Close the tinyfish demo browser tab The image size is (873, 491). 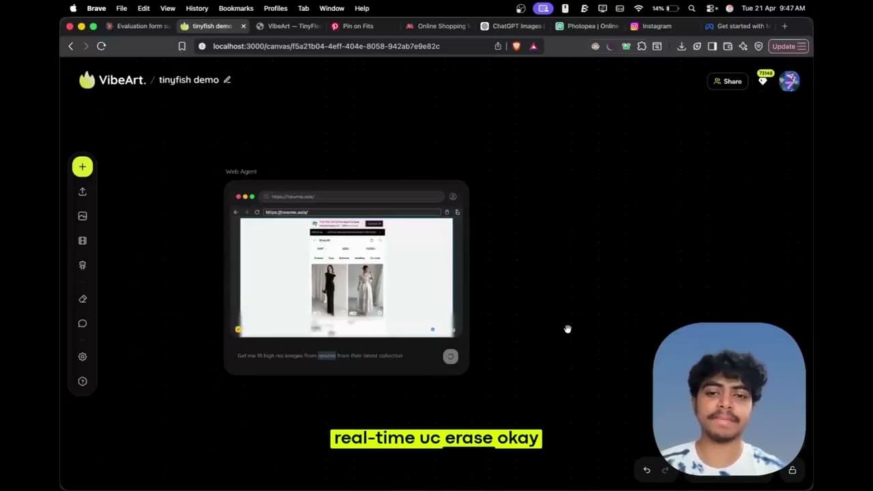[243, 26]
